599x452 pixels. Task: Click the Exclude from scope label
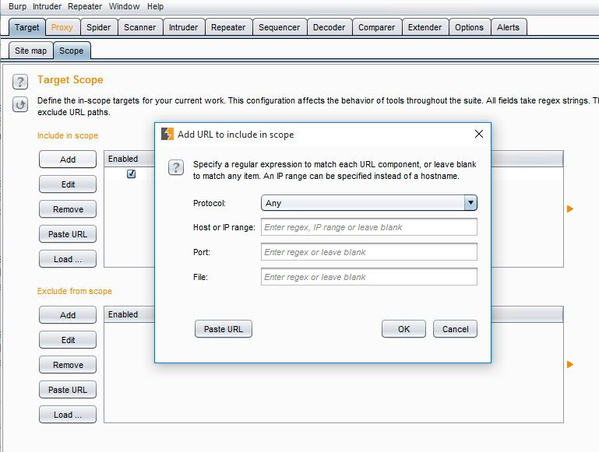point(75,291)
